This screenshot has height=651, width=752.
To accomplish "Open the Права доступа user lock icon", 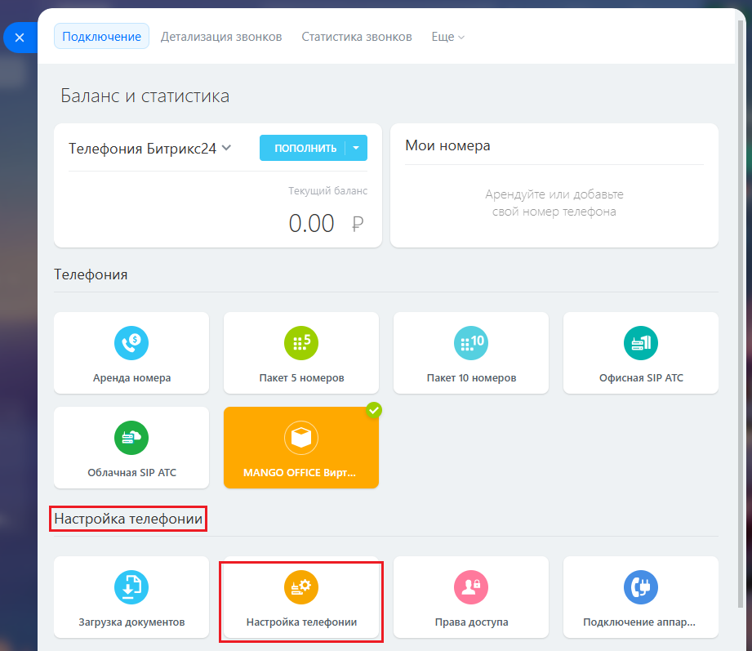I will click(x=471, y=587).
